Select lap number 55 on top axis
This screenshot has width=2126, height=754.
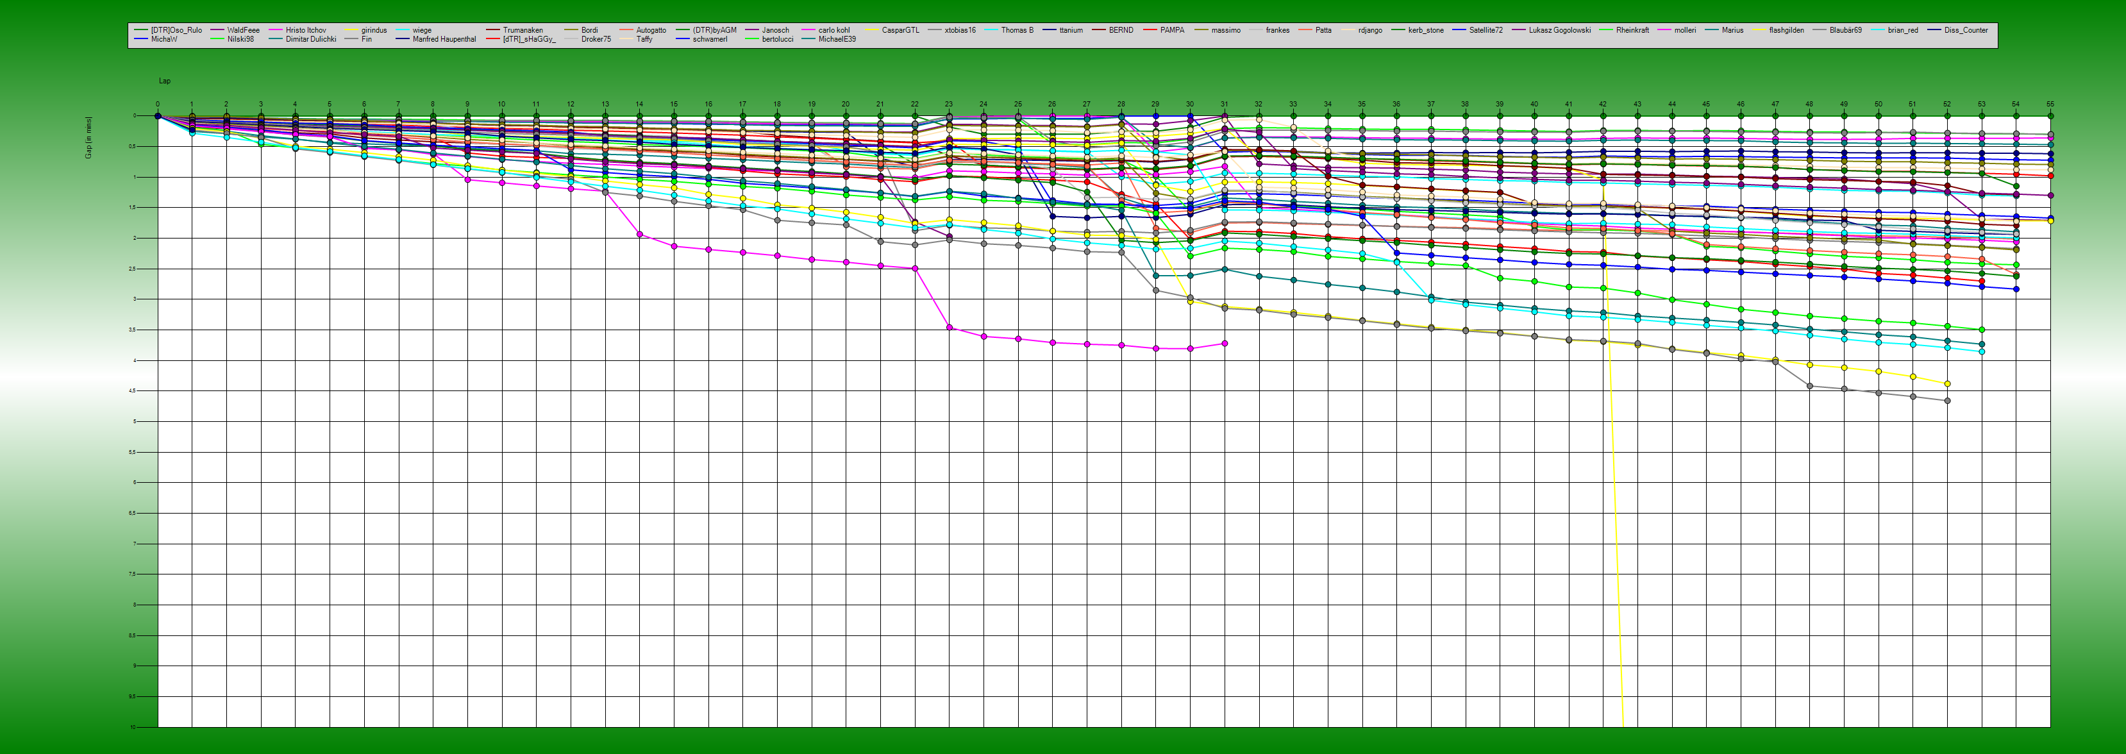point(2050,105)
